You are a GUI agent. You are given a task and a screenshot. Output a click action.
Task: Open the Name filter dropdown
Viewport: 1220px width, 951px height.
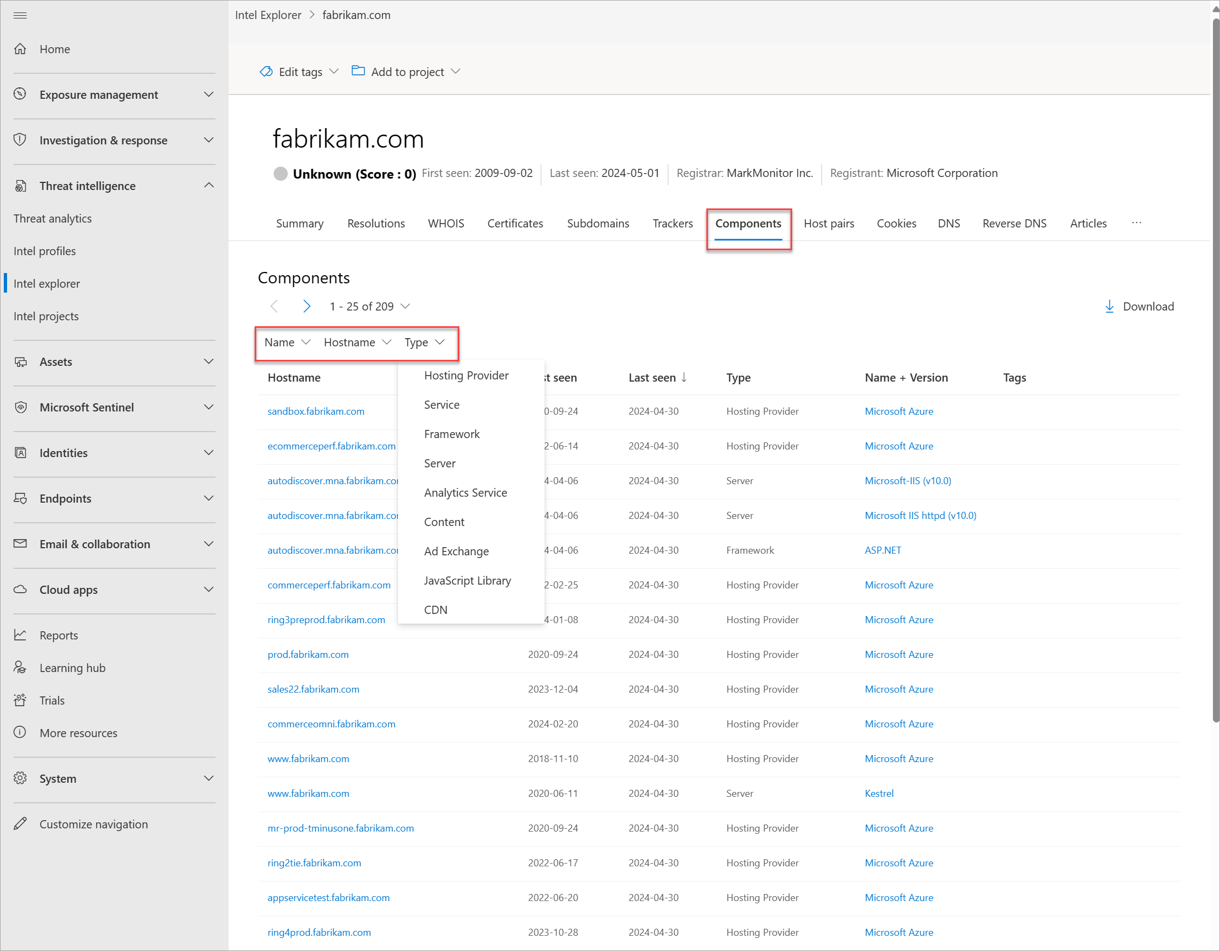[x=287, y=343]
